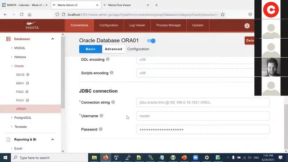Open the Configuration link beside Advanced

(138, 49)
